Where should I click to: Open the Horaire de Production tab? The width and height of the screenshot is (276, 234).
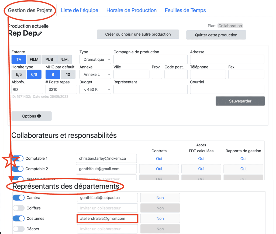[131, 11]
